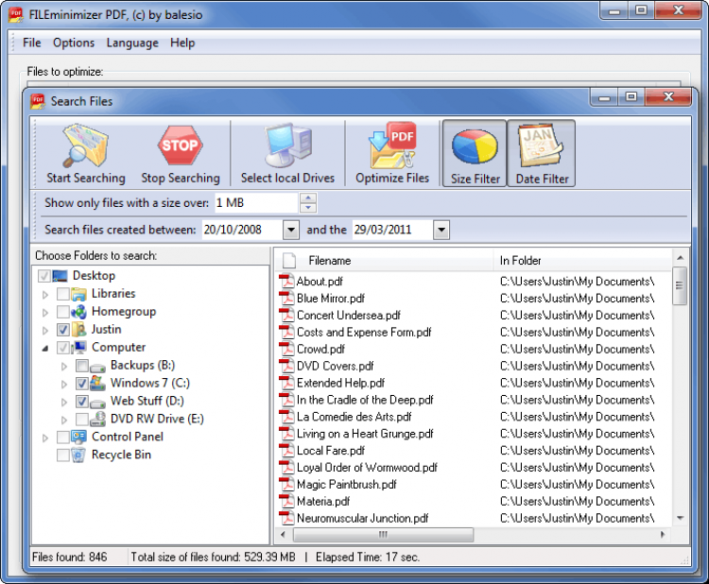
Task: Toggle the Date Filter calendar icon
Action: point(542,146)
